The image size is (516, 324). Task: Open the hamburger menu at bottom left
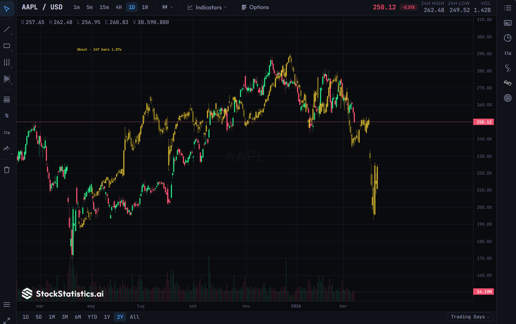tap(7, 305)
